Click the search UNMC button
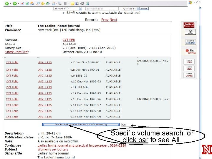212x159 pixels. click(189, 75)
